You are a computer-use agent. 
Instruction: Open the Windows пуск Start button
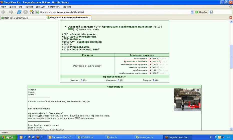[x=9, y=137]
